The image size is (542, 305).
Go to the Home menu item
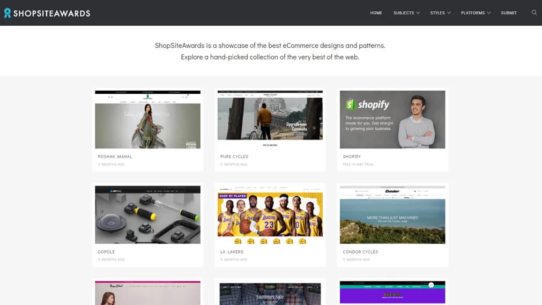pyautogui.click(x=376, y=13)
